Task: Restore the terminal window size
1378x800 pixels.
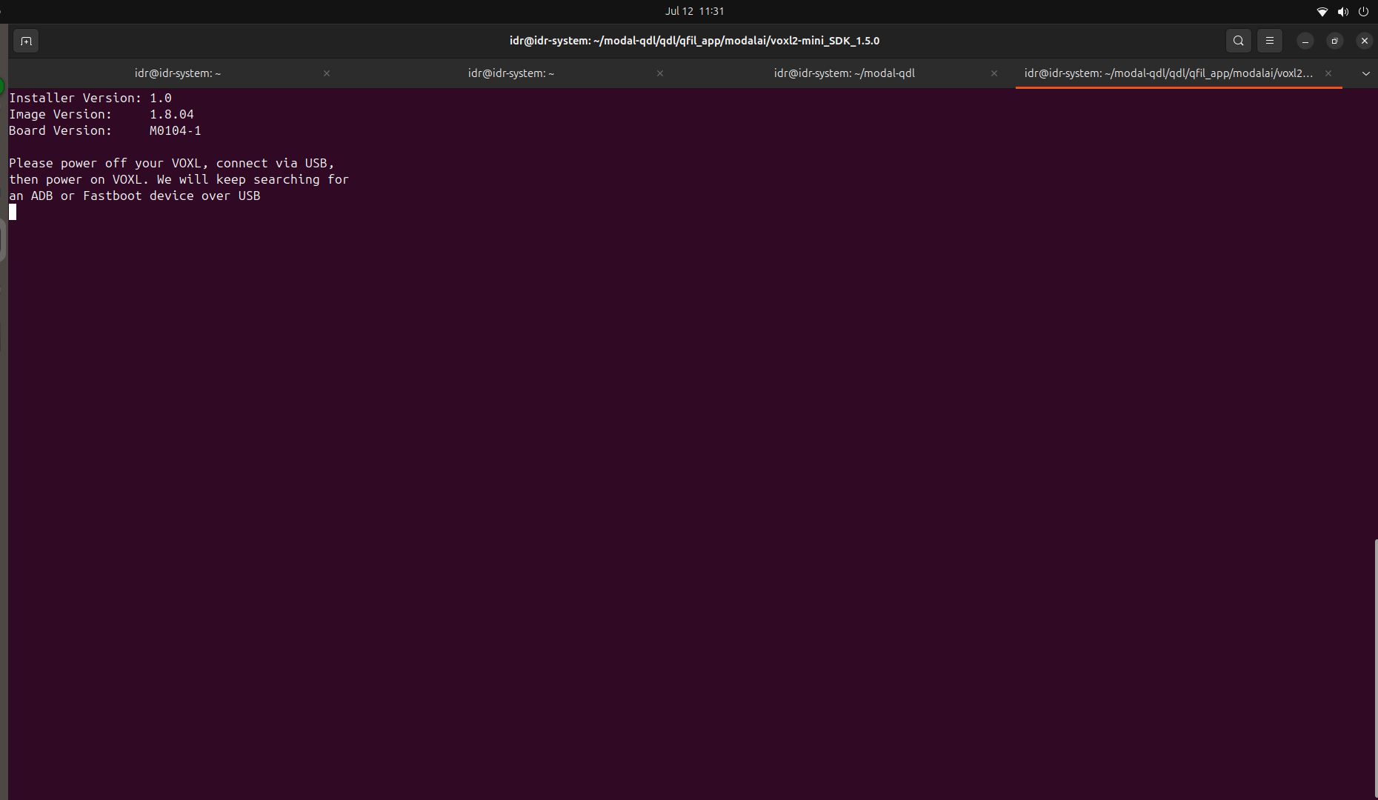Action: coord(1334,41)
